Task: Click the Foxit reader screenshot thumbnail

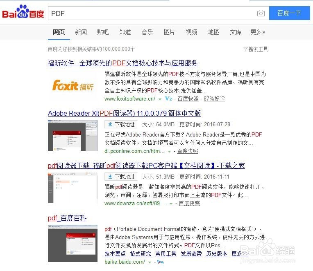Action: (x=73, y=188)
